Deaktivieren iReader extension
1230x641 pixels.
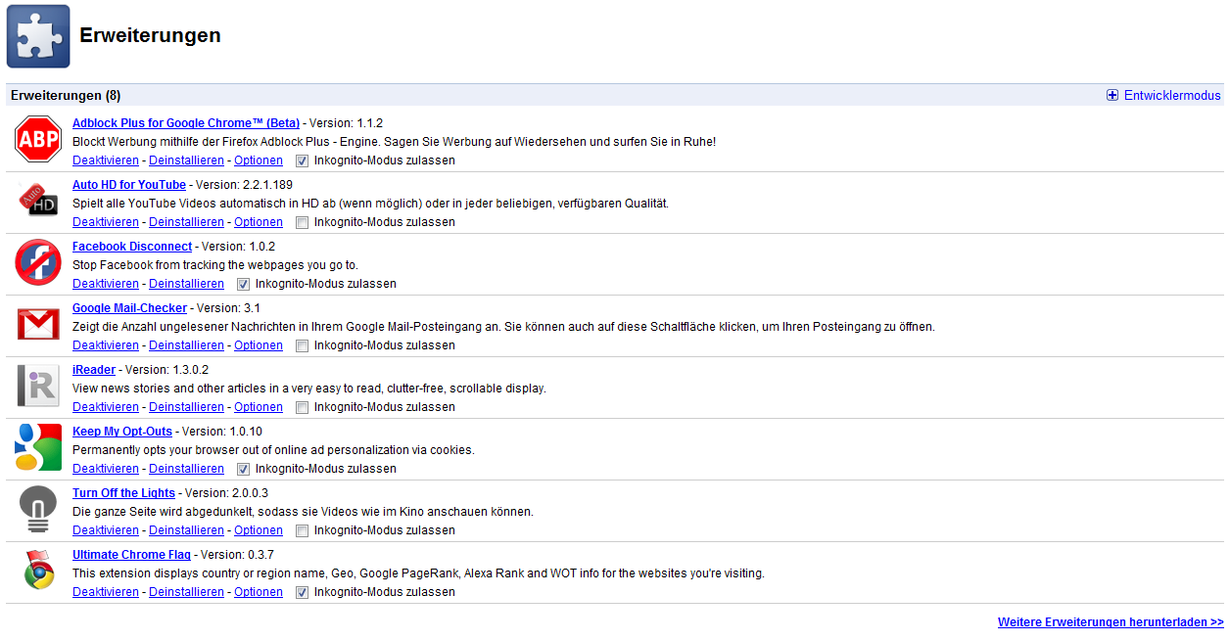click(x=106, y=407)
